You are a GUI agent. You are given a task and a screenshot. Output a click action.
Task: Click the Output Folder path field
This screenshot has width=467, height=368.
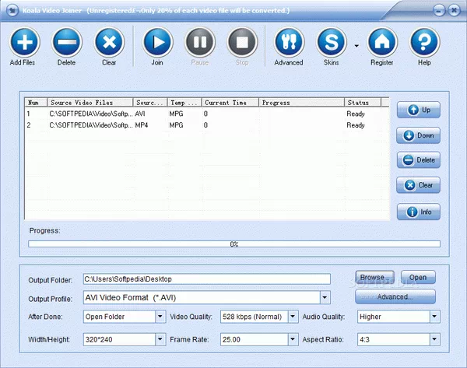(x=206, y=279)
